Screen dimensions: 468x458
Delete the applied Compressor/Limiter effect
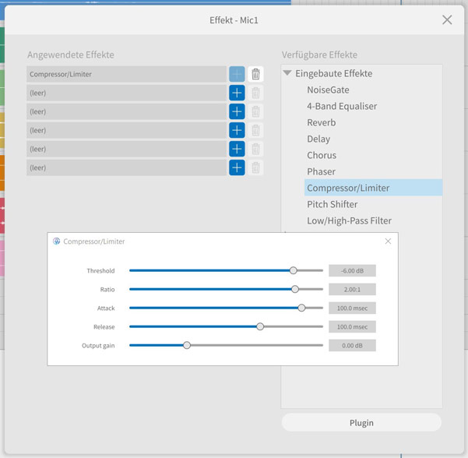(x=255, y=74)
